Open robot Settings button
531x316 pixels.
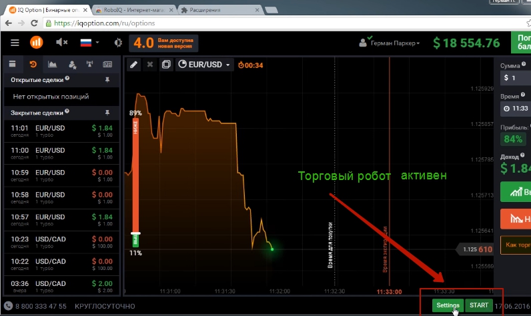[x=448, y=305]
